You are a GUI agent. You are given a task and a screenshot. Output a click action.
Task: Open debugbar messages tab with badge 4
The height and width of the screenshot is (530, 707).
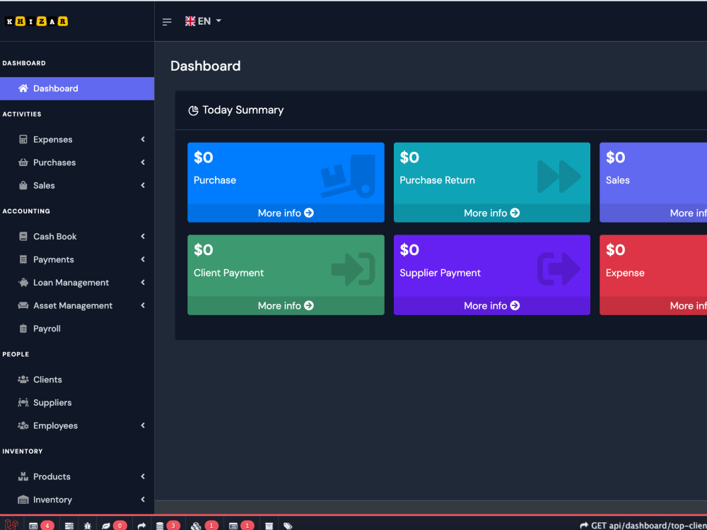(x=41, y=526)
